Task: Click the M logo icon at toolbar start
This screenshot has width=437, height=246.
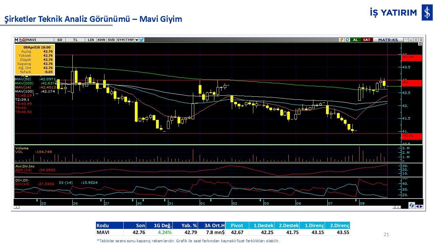Action: (x=16, y=40)
